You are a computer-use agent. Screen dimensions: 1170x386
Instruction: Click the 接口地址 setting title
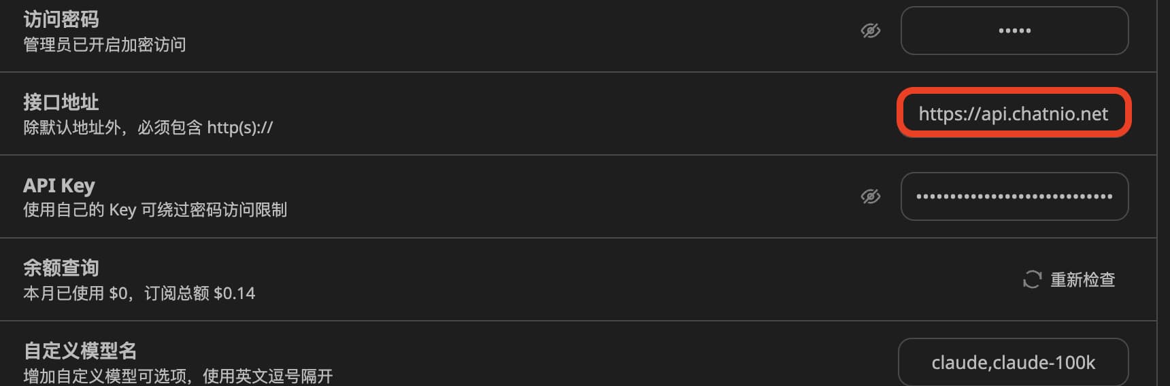pyautogui.click(x=61, y=103)
